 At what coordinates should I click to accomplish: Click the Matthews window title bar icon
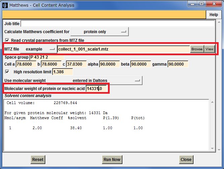point(5,5)
